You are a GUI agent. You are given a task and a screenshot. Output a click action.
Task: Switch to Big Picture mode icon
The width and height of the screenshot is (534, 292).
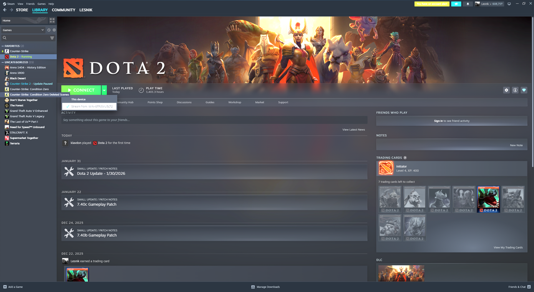[x=509, y=4]
